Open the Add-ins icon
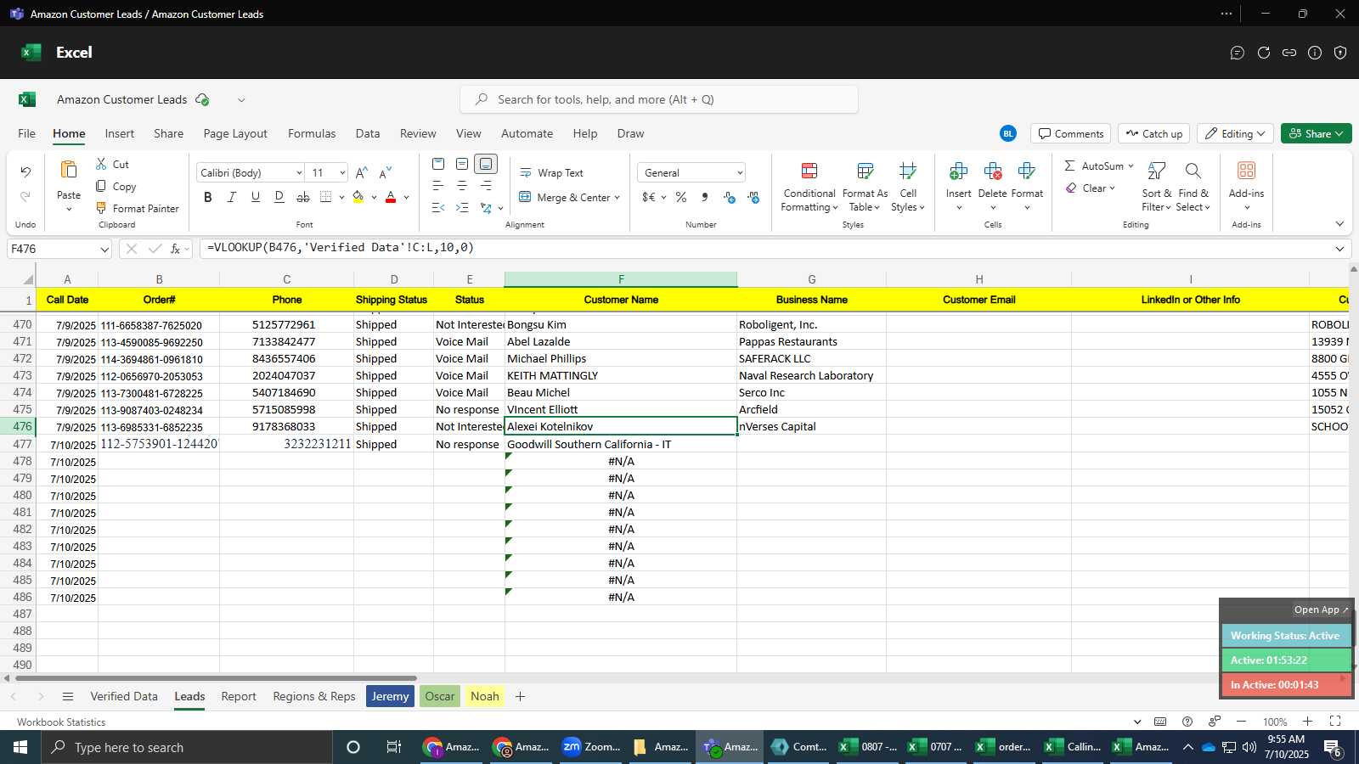Screen dimensions: 1359x764 1246,171
